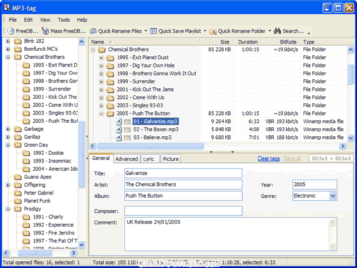Open the Genre dropdown arrow

(x=332, y=196)
